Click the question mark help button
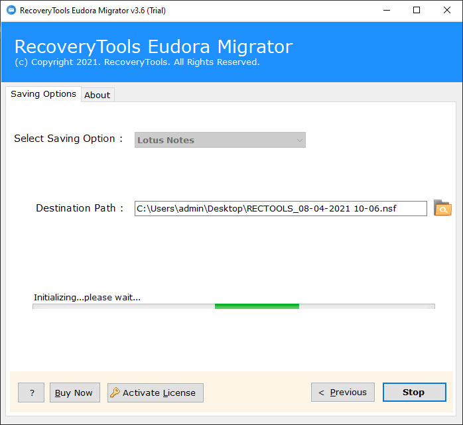Image resolution: width=463 pixels, height=425 pixels. click(31, 393)
